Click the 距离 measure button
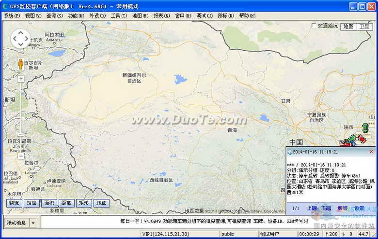Image resolution: width=378 pixels, height=239 pixels. click(66, 203)
